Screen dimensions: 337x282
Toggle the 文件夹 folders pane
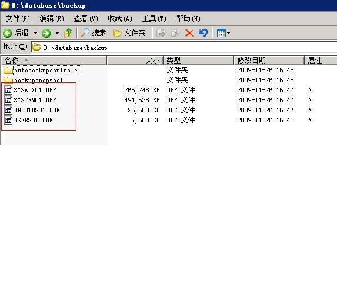coord(129,33)
